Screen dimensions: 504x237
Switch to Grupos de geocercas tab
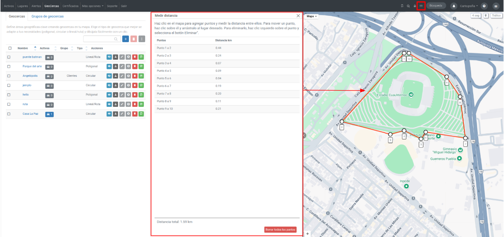[48, 16]
